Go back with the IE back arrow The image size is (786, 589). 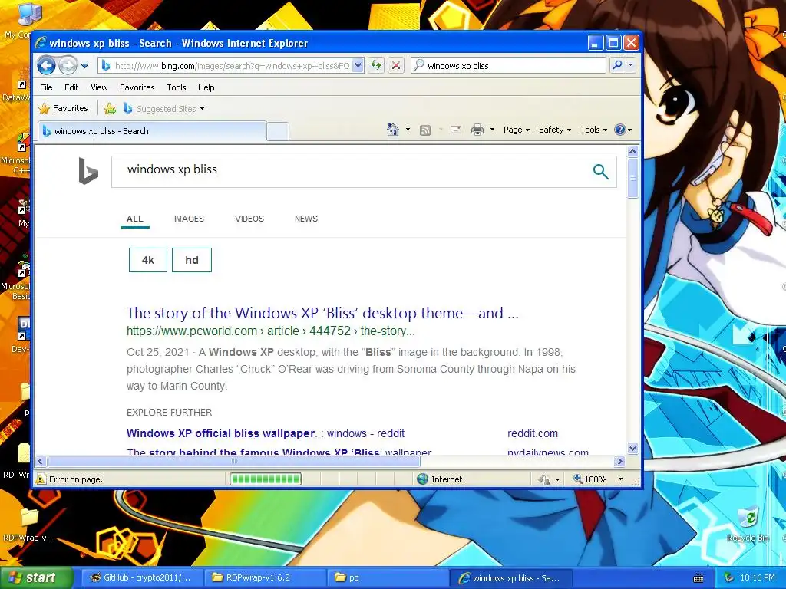click(x=46, y=65)
